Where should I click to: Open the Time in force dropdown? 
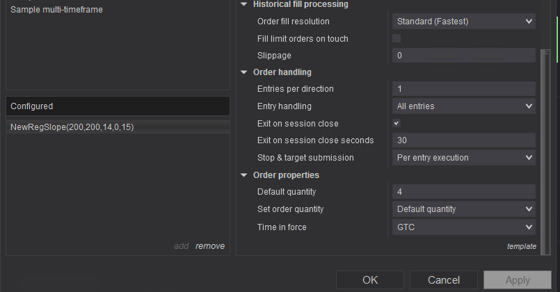coord(463,227)
